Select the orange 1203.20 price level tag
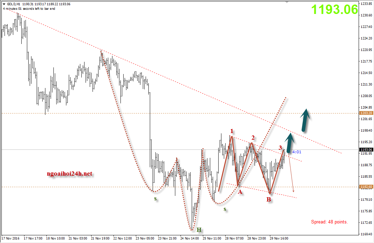 (366, 113)
